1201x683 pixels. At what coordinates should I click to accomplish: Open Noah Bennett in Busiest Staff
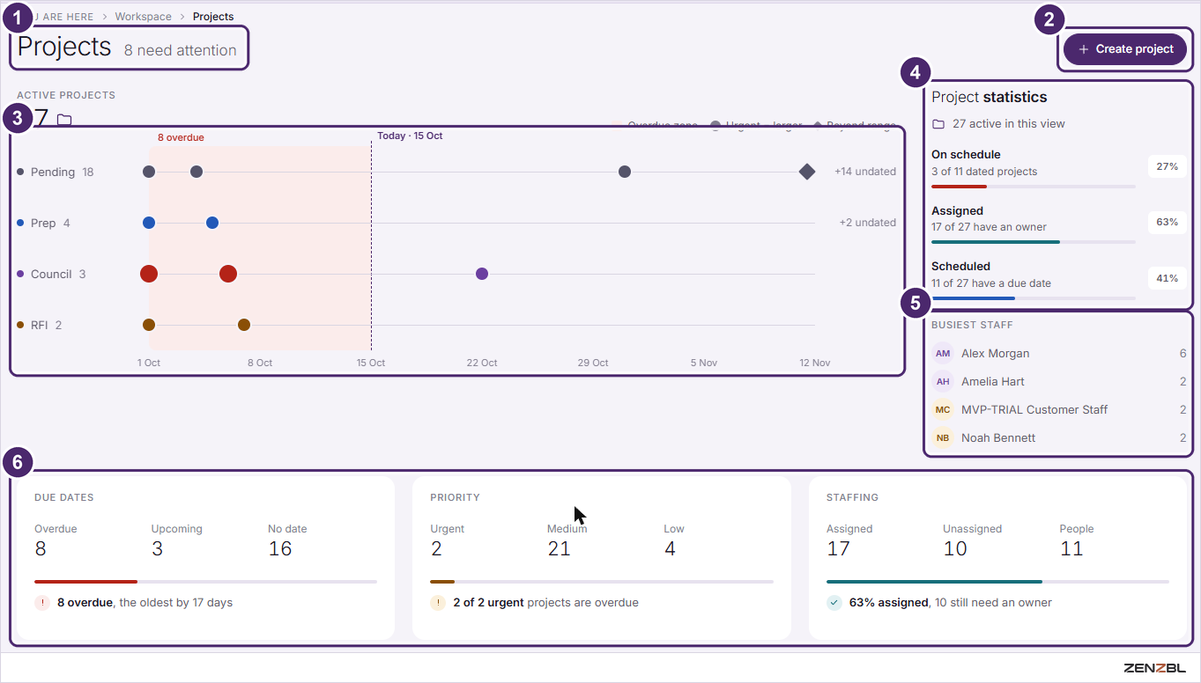click(1058, 437)
